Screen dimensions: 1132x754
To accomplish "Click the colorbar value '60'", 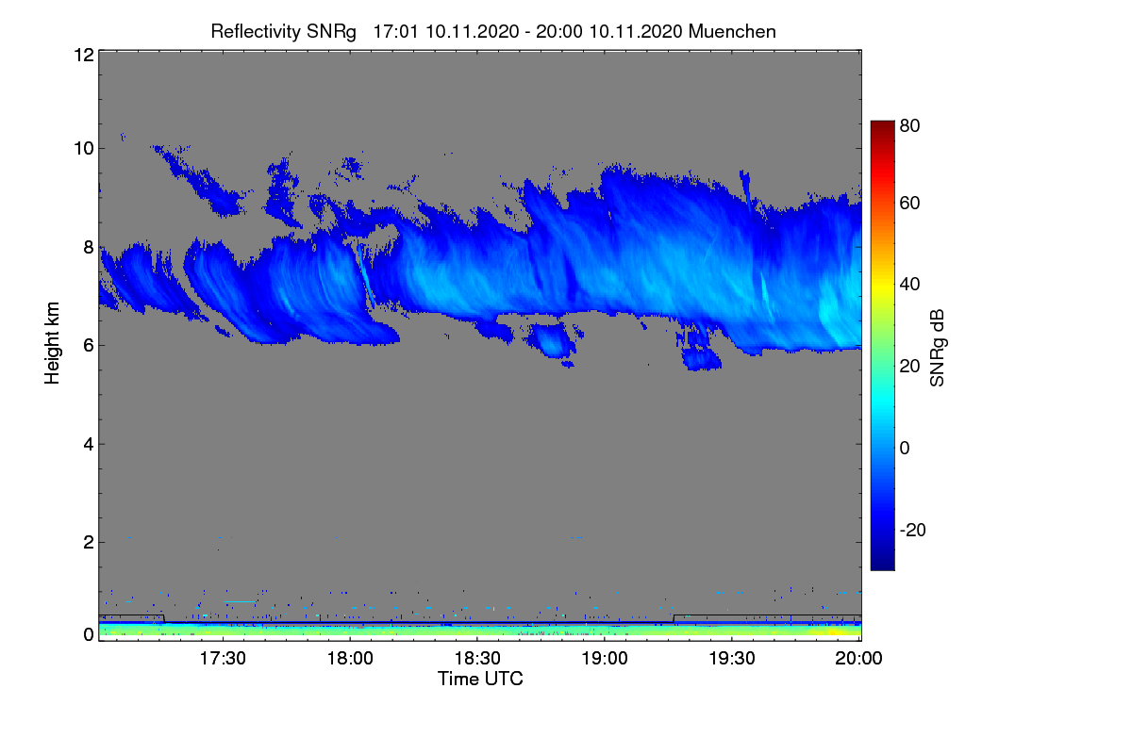I will 910,203.
